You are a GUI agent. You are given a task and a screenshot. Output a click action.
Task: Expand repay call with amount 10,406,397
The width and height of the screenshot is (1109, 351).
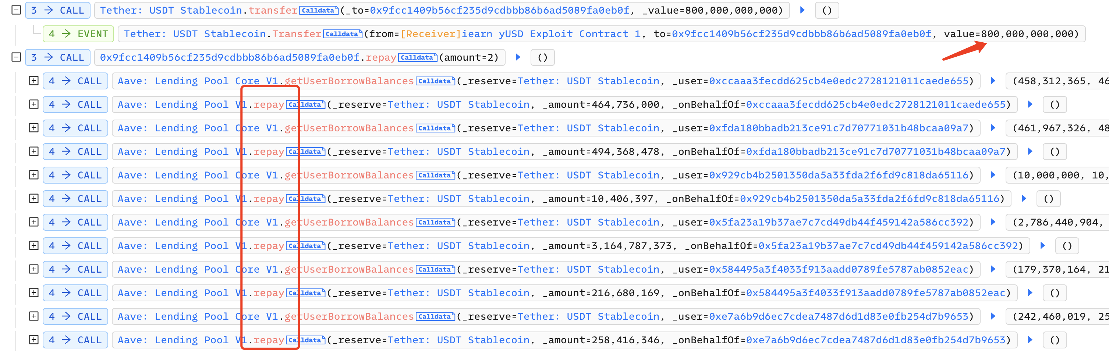tap(33, 198)
